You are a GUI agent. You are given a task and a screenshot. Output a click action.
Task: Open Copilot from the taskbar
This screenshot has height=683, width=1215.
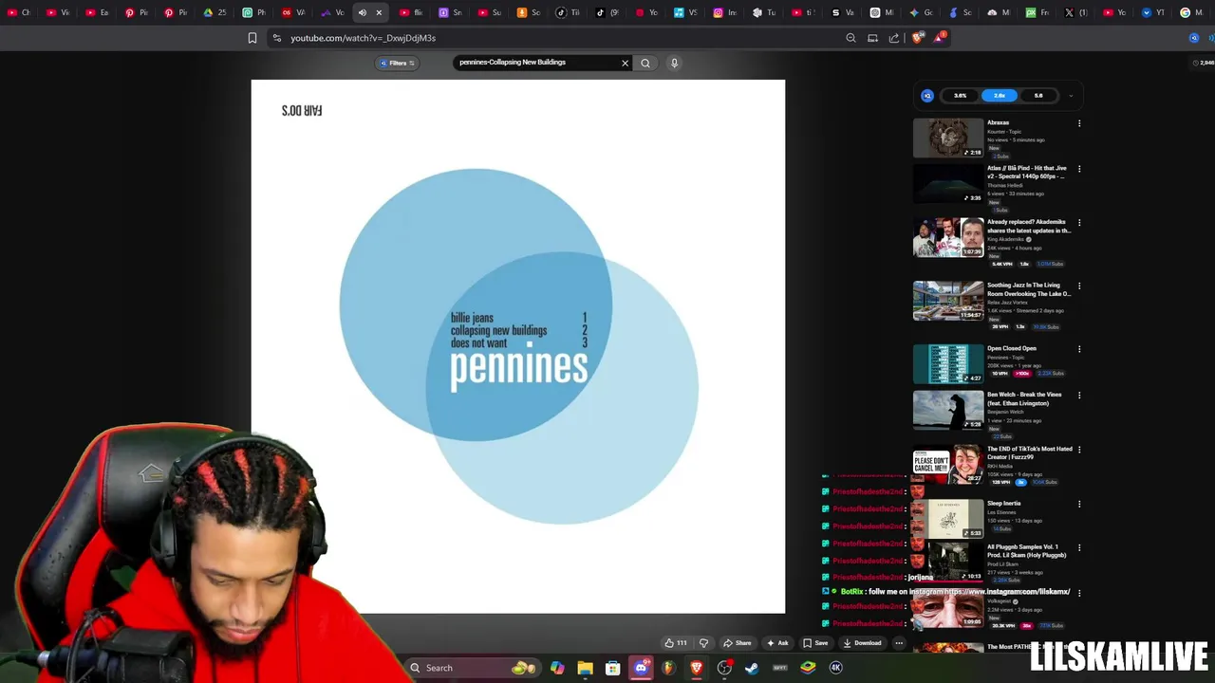point(557,668)
